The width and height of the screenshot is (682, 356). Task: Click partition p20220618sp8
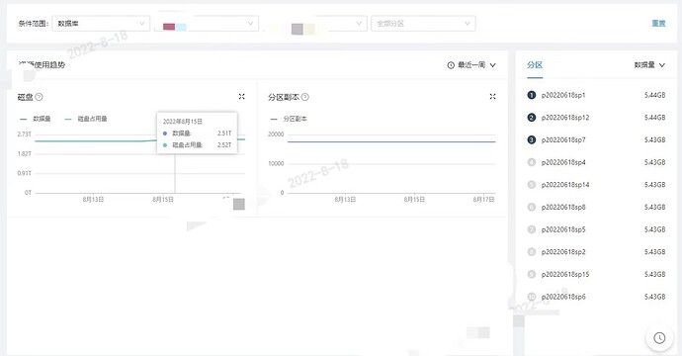(x=563, y=207)
